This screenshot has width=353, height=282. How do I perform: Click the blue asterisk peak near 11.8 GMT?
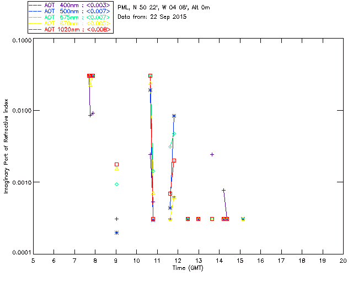point(174,116)
